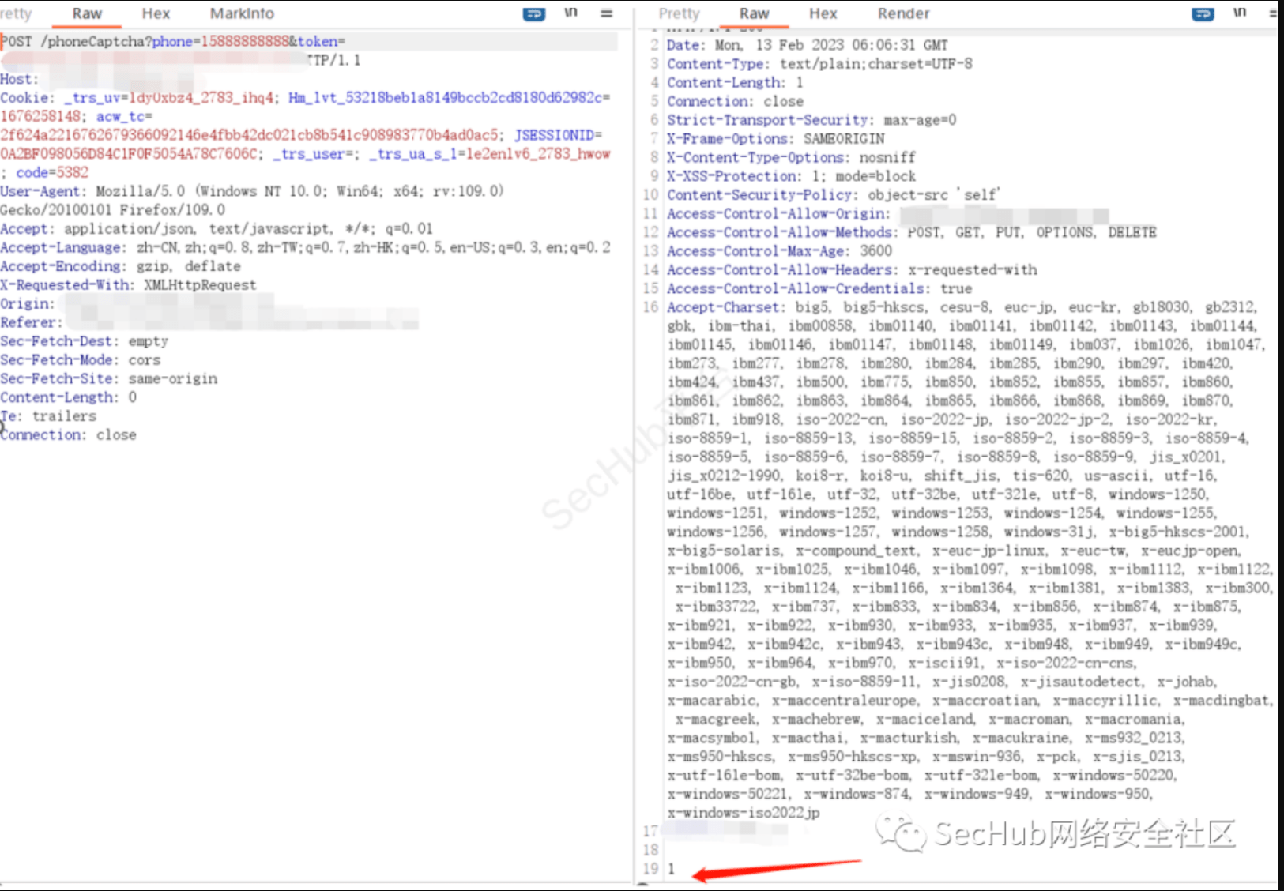Open response panel hamburger options menu

point(1273,13)
